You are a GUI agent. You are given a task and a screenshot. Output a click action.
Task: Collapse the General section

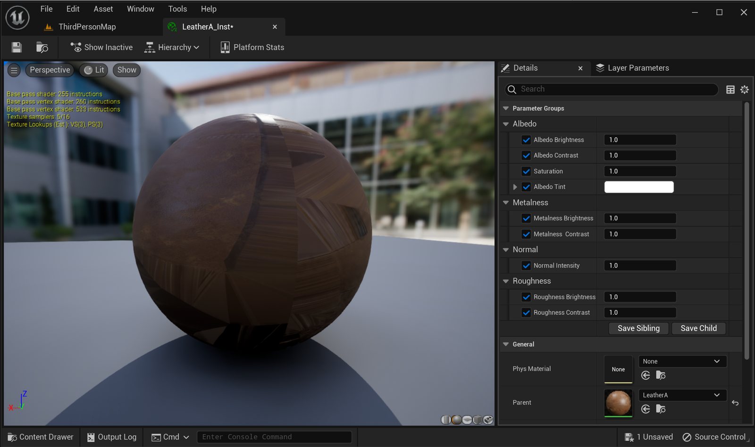506,344
